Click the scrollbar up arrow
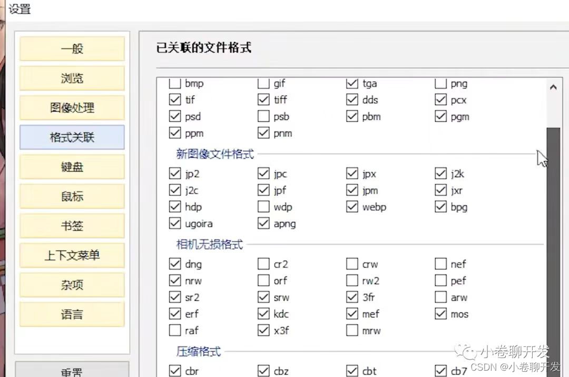The image size is (569, 377). [x=553, y=87]
